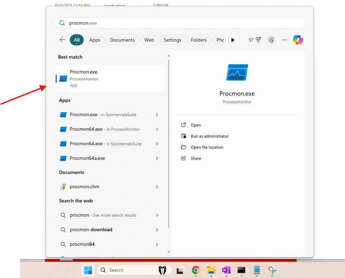
Task: Click the search box containing procmon.exe
Action: pos(180,23)
